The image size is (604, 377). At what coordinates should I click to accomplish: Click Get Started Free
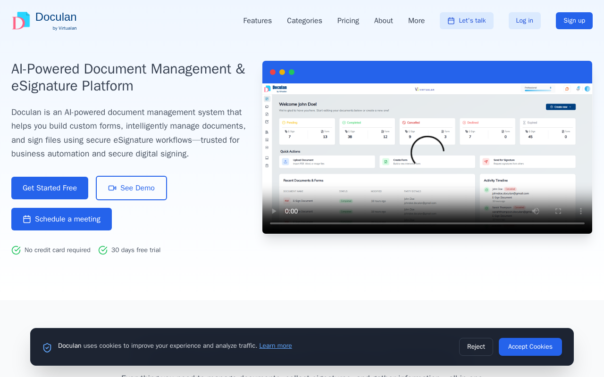click(x=50, y=188)
